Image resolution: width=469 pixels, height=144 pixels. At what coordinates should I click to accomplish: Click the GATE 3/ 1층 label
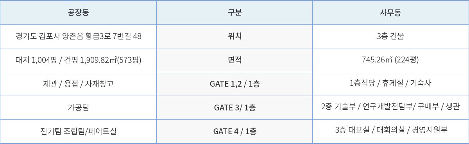pyautogui.click(x=234, y=107)
